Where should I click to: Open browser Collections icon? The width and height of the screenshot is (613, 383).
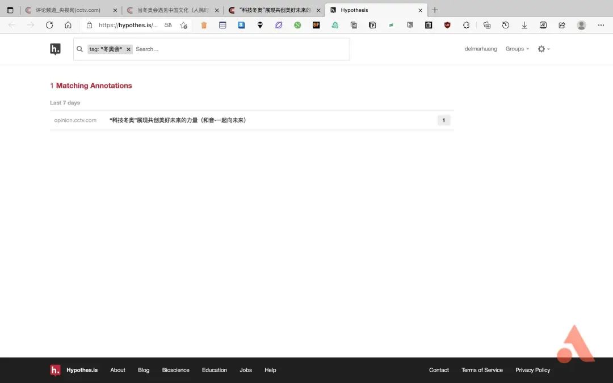487,25
